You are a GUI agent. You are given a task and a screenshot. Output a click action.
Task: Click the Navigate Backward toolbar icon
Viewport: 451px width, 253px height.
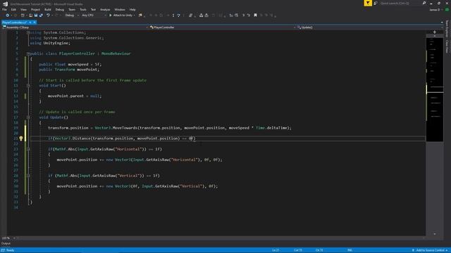(x=8, y=15)
